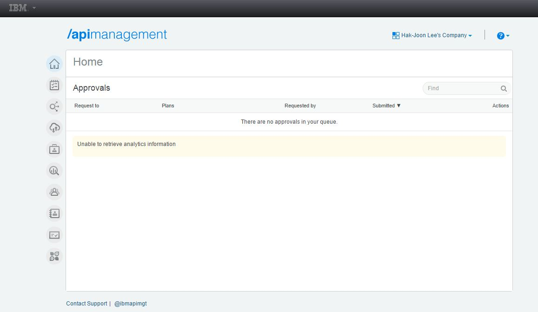Click the Request to column header

point(87,106)
